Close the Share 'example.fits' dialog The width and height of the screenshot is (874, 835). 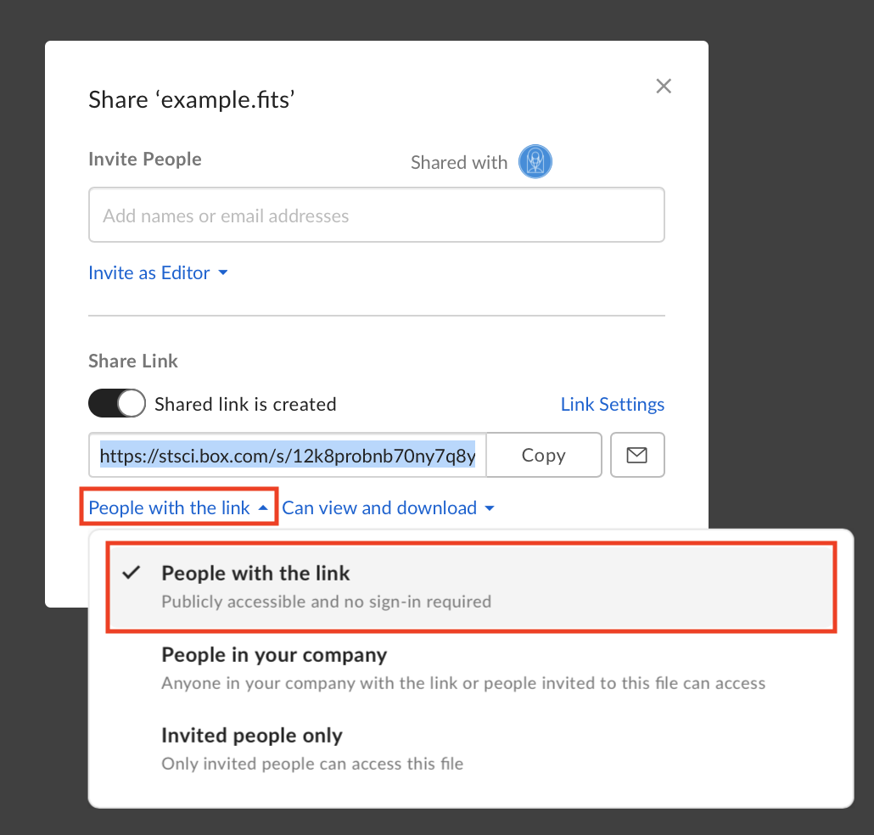tap(664, 87)
